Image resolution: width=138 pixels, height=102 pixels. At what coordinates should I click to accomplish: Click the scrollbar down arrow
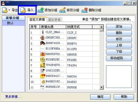tap(101, 87)
